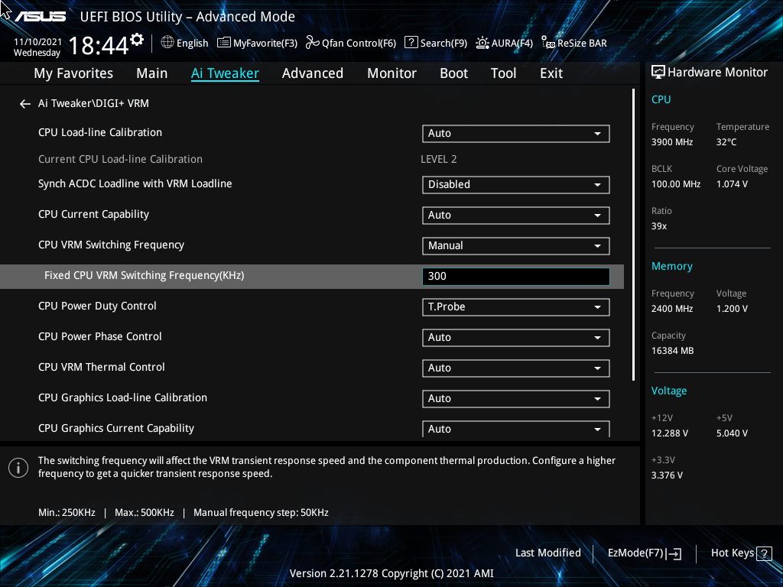Switch to the Boot tab

point(453,73)
